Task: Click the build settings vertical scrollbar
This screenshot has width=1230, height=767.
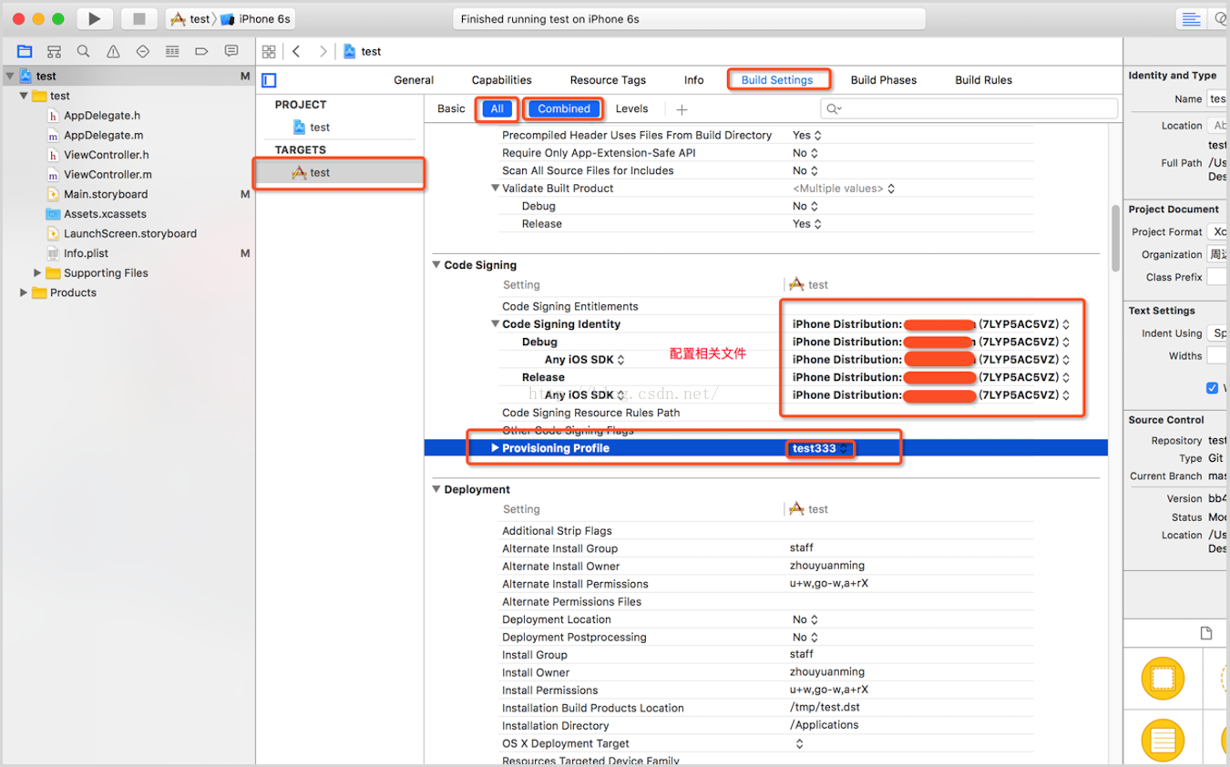Action: [x=1115, y=239]
